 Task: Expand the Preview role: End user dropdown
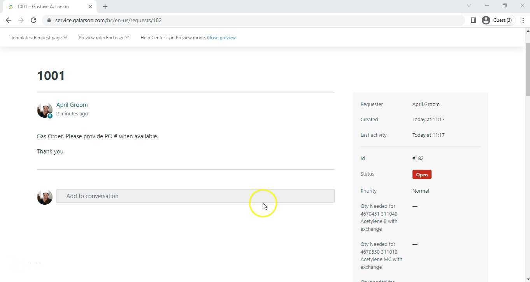pyautogui.click(x=104, y=38)
